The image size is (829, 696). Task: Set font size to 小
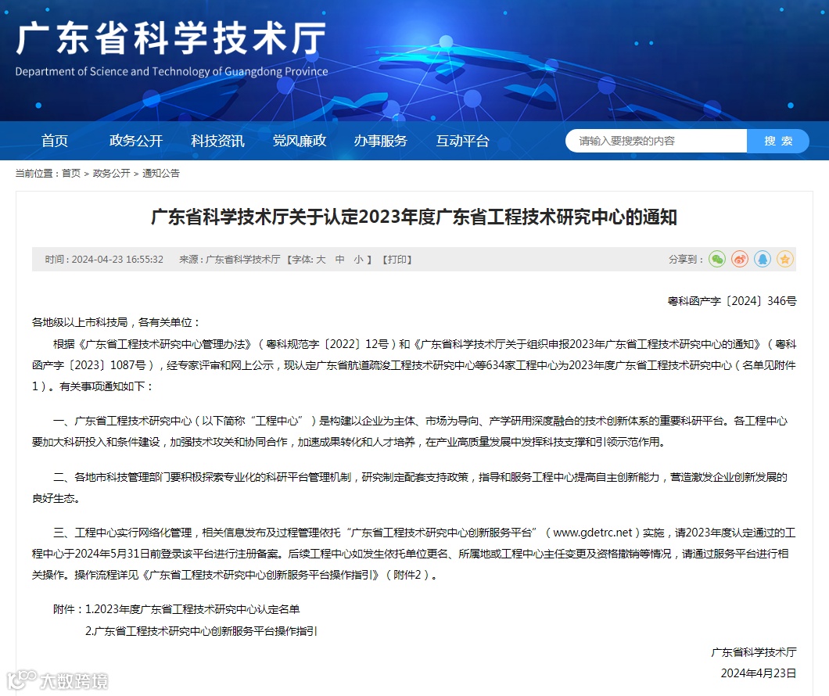pyautogui.click(x=358, y=260)
